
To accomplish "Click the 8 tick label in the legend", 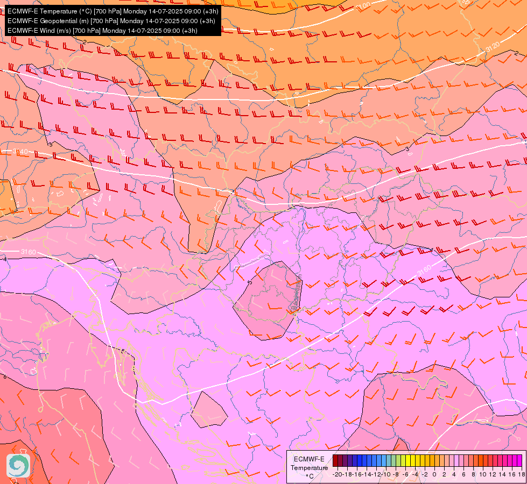I will (473, 475).
